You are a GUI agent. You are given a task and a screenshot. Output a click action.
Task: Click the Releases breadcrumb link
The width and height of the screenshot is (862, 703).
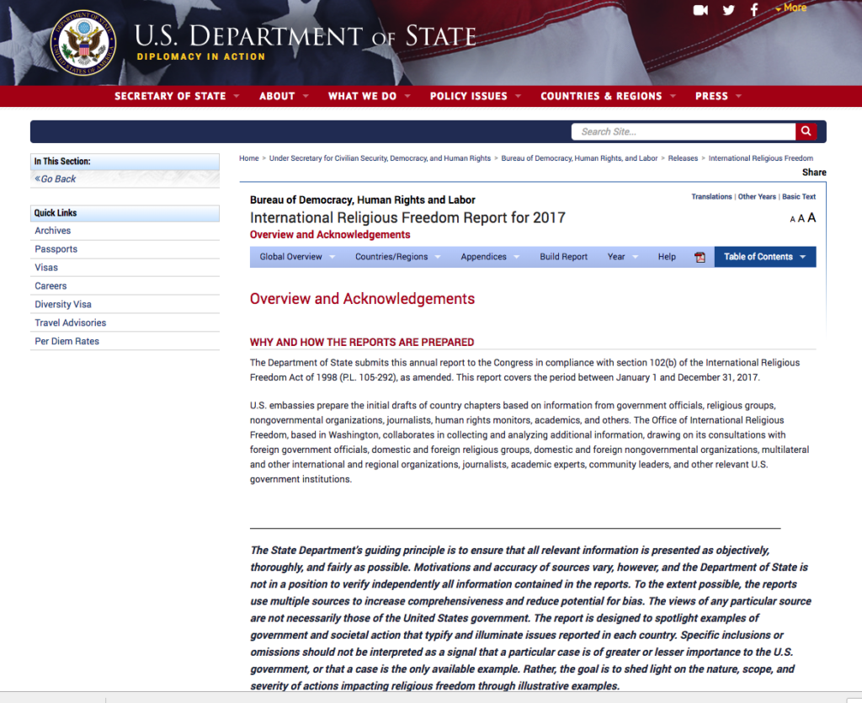click(683, 158)
